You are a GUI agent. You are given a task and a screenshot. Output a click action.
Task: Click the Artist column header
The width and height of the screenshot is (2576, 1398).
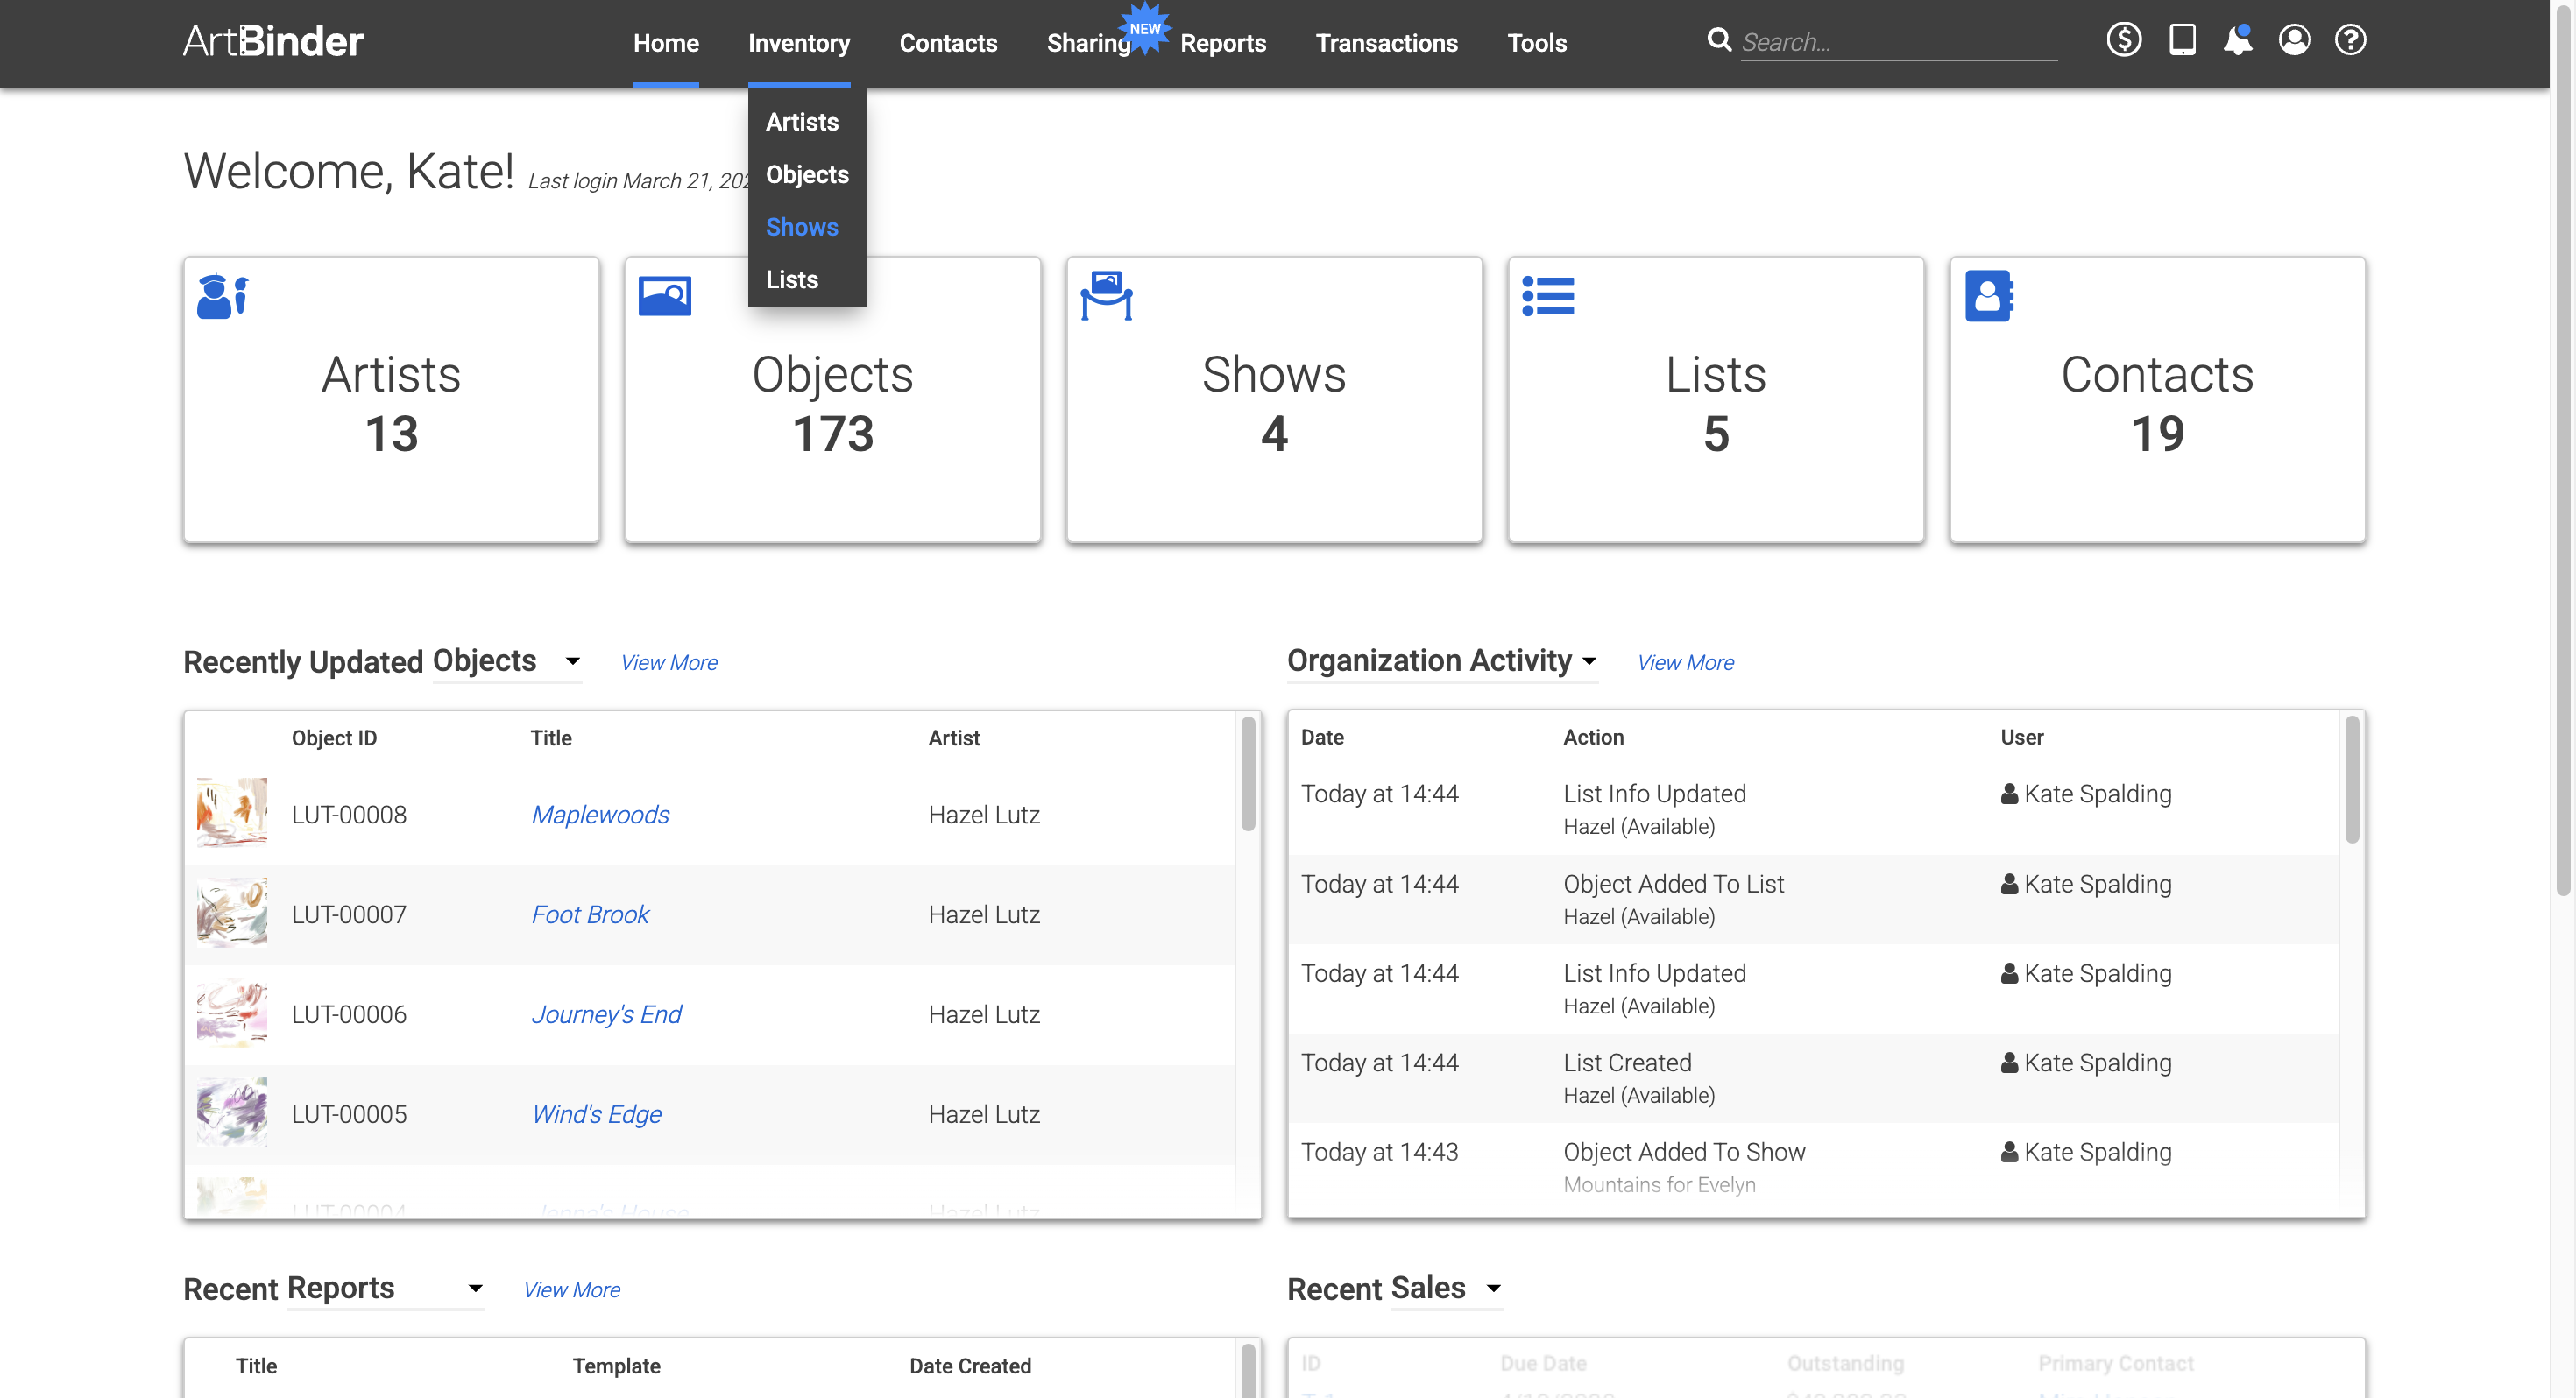coord(954,738)
